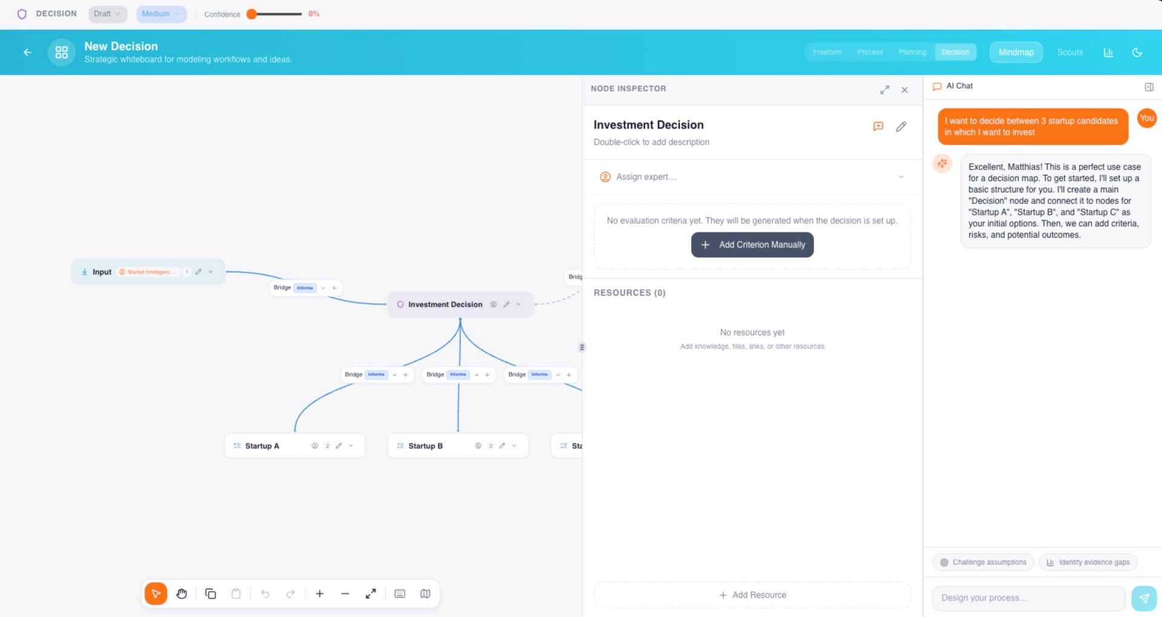Zoom out with the minus icon
This screenshot has height=617, width=1162.
[x=345, y=593]
